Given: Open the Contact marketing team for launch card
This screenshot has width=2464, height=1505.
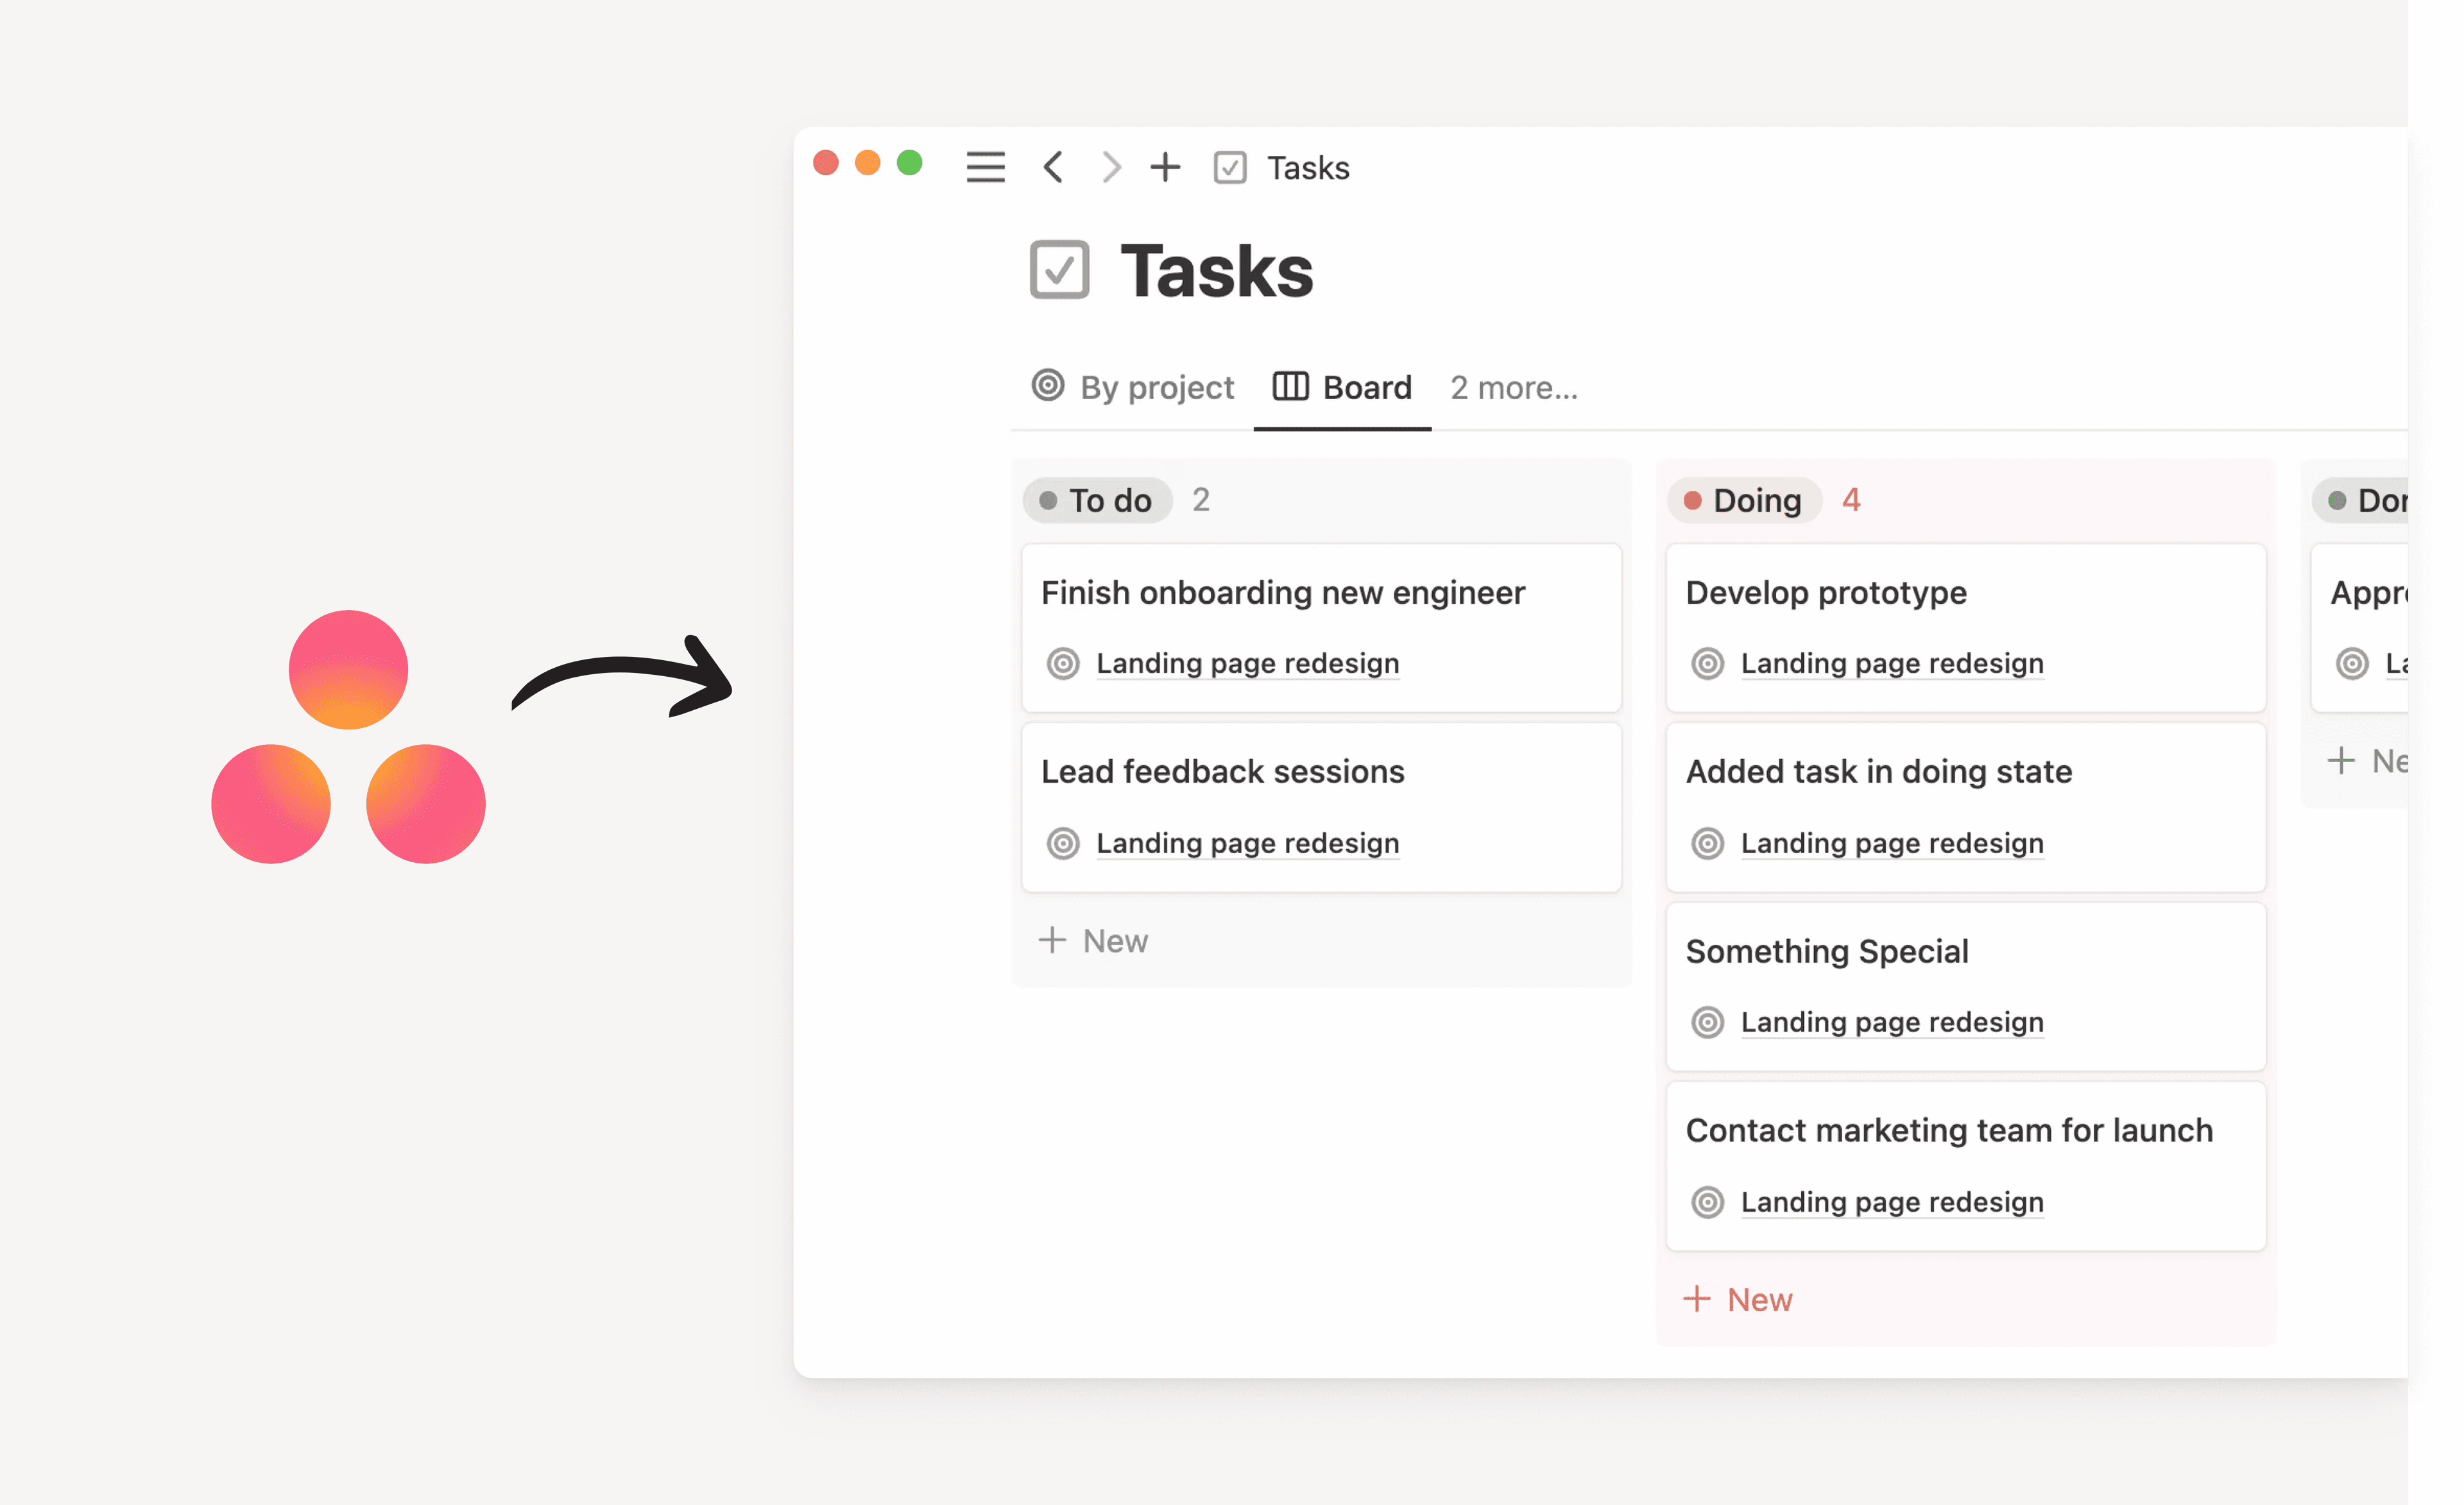Looking at the screenshot, I should click(1949, 1130).
